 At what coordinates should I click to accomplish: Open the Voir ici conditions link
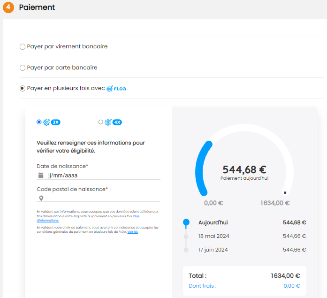tap(133, 232)
